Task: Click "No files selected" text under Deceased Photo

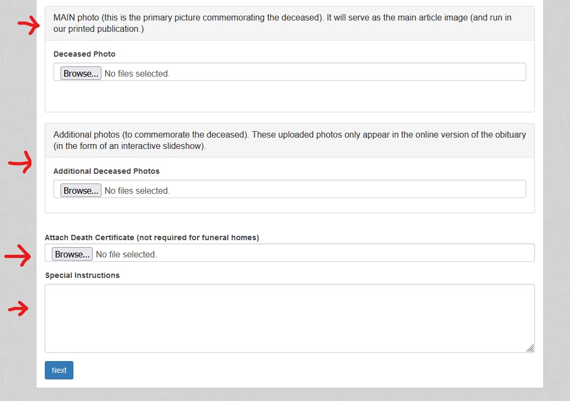Action: 137,73
